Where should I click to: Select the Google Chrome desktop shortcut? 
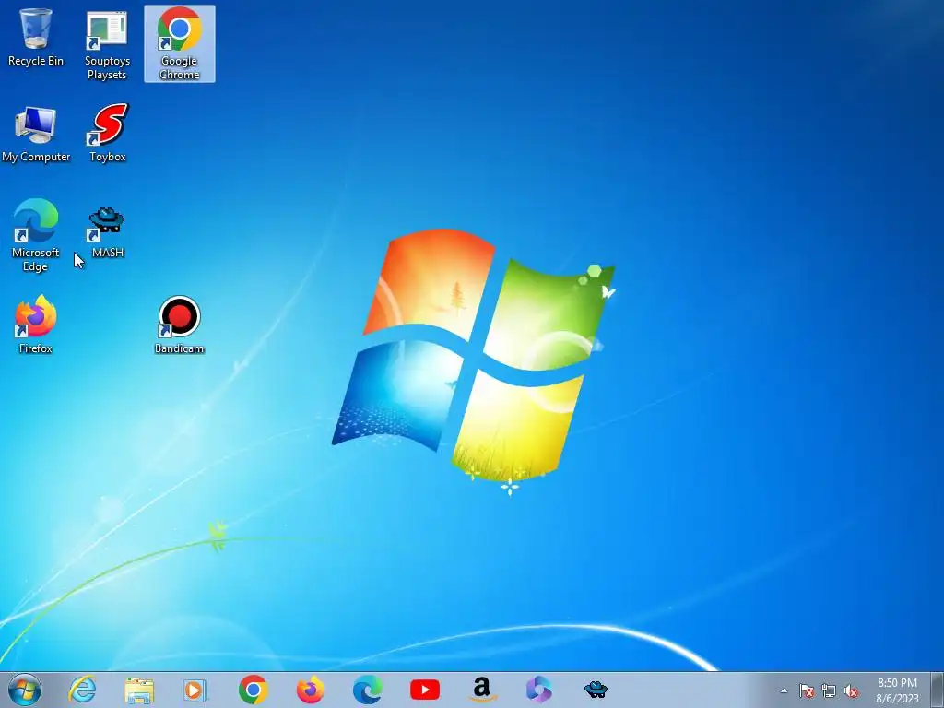click(180, 43)
